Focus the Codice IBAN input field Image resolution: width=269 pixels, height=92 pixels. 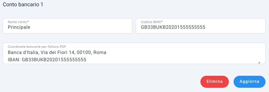pyautogui.click(x=200, y=26)
